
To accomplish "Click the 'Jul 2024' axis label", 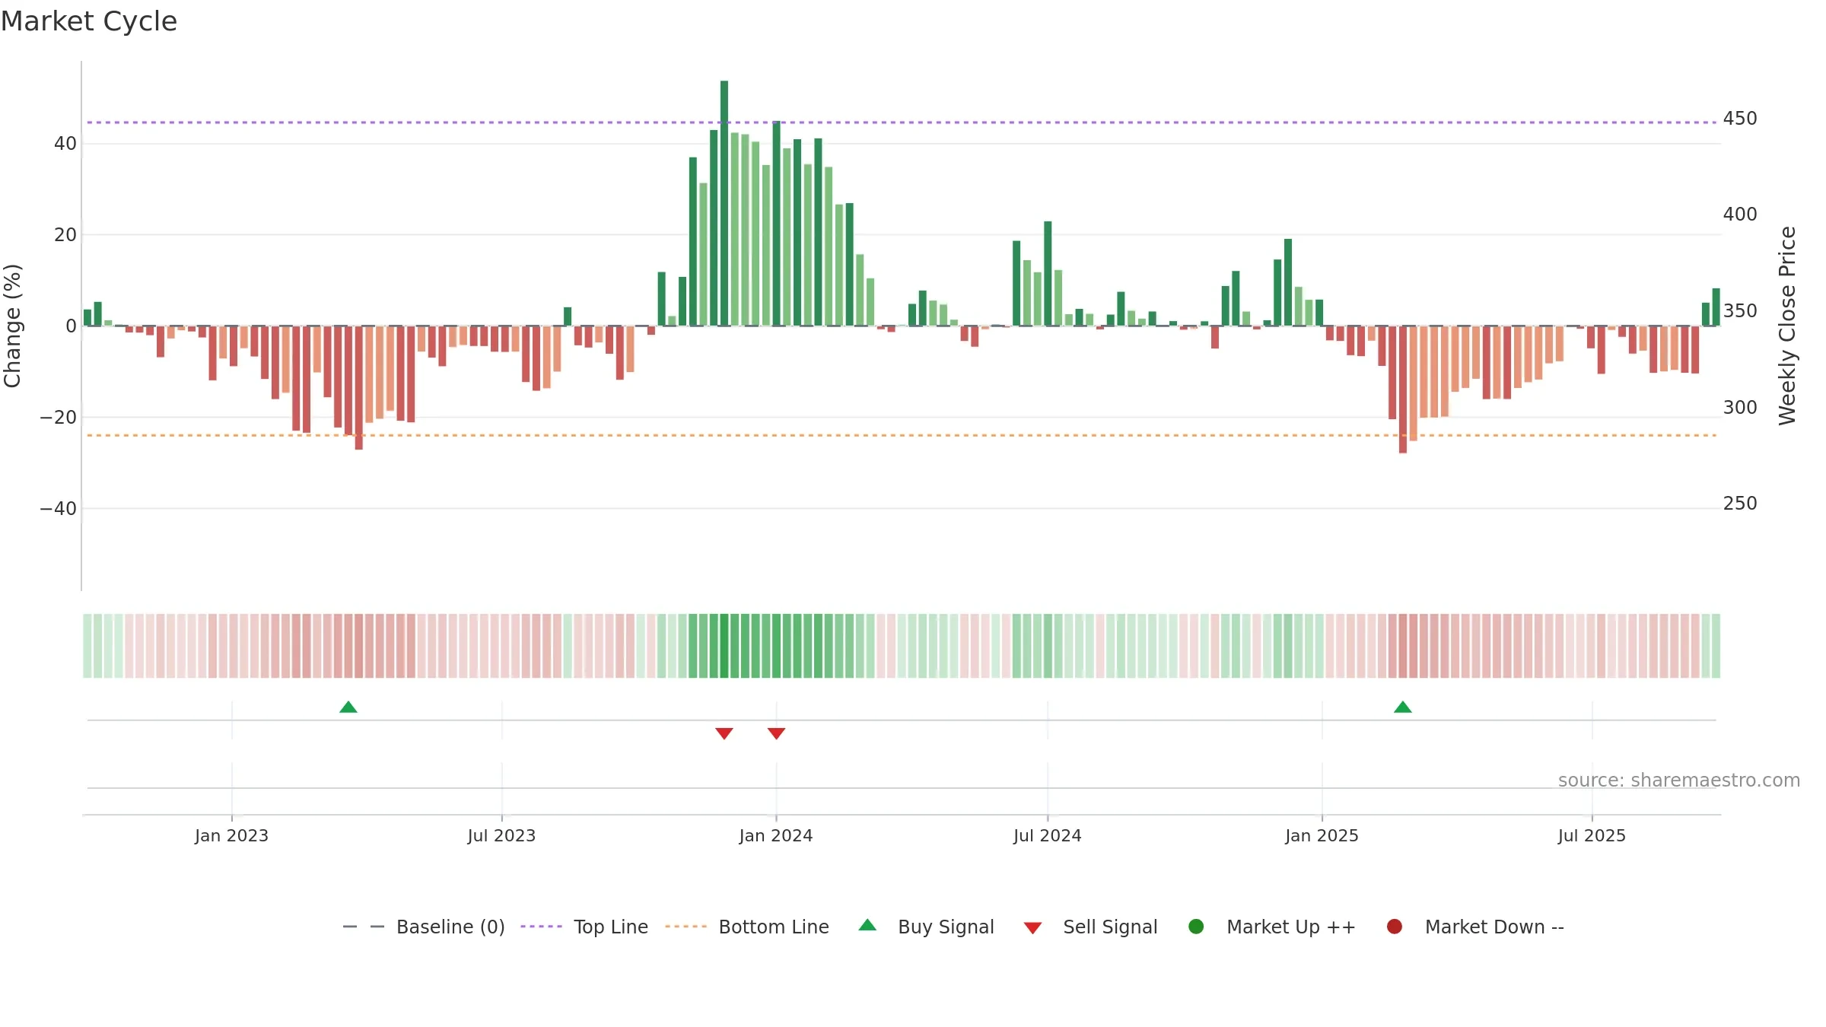I will 1047,835.
